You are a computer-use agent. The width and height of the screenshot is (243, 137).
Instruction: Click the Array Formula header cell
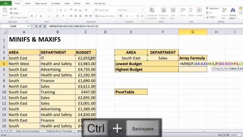coord(193,58)
